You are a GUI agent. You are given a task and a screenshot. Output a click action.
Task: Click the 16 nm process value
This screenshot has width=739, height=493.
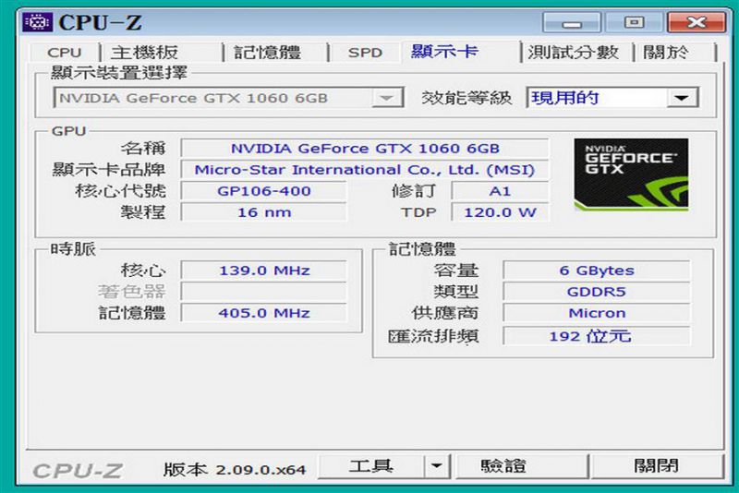point(264,212)
